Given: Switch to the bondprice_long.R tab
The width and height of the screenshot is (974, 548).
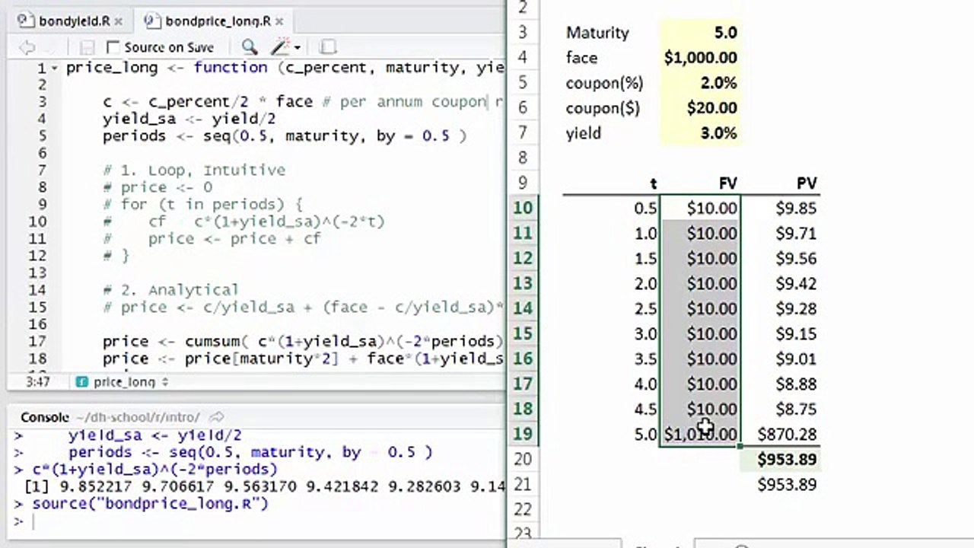Looking at the screenshot, I should pyautogui.click(x=217, y=21).
